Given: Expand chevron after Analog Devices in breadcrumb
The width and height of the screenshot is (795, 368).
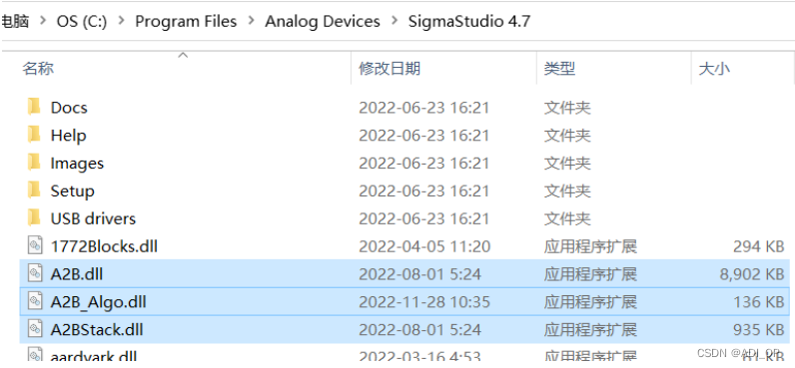Looking at the screenshot, I should pyautogui.click(x=395, y=21).
